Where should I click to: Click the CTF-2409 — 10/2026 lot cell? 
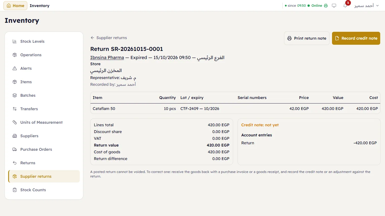click(x=200, y=109)
